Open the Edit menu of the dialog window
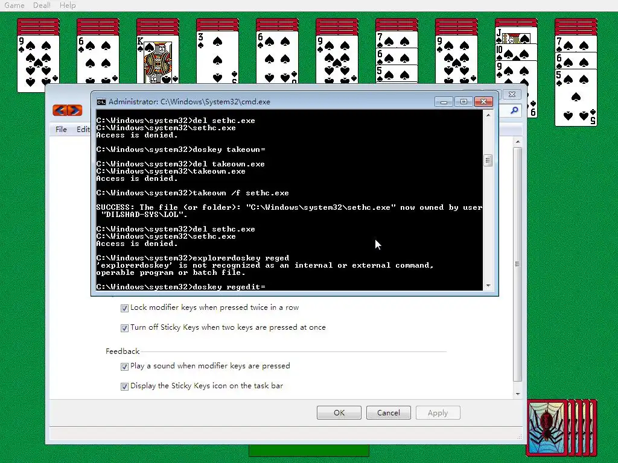The image size is (618, 463). click(x=83, y=130)
